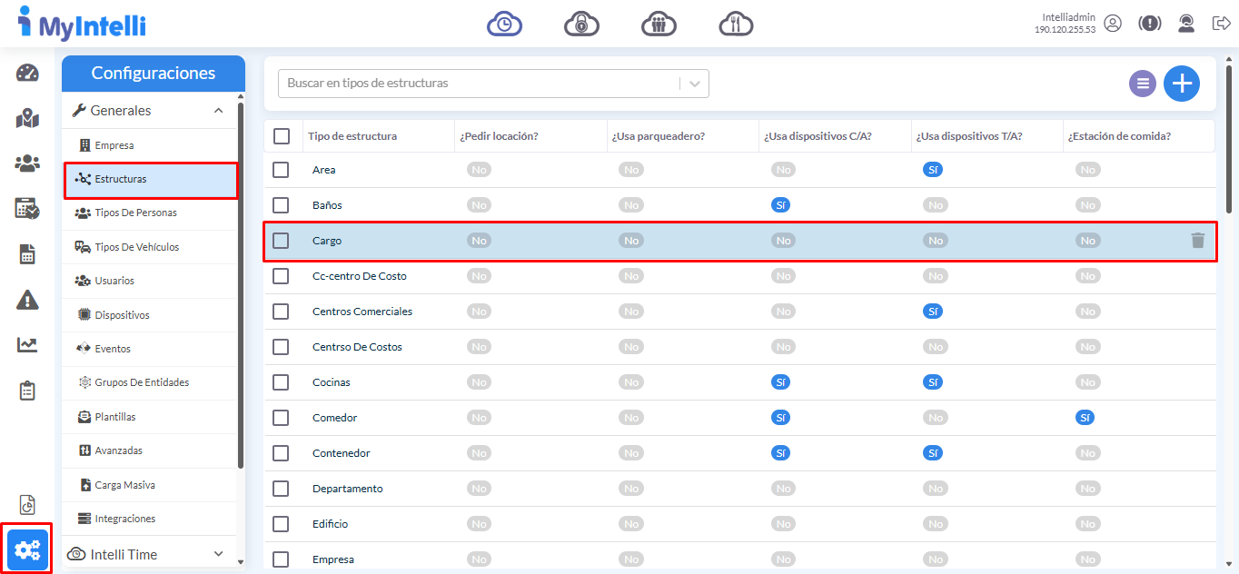
Task: Open the time clock cloud icon
Action: click(504, 24)
